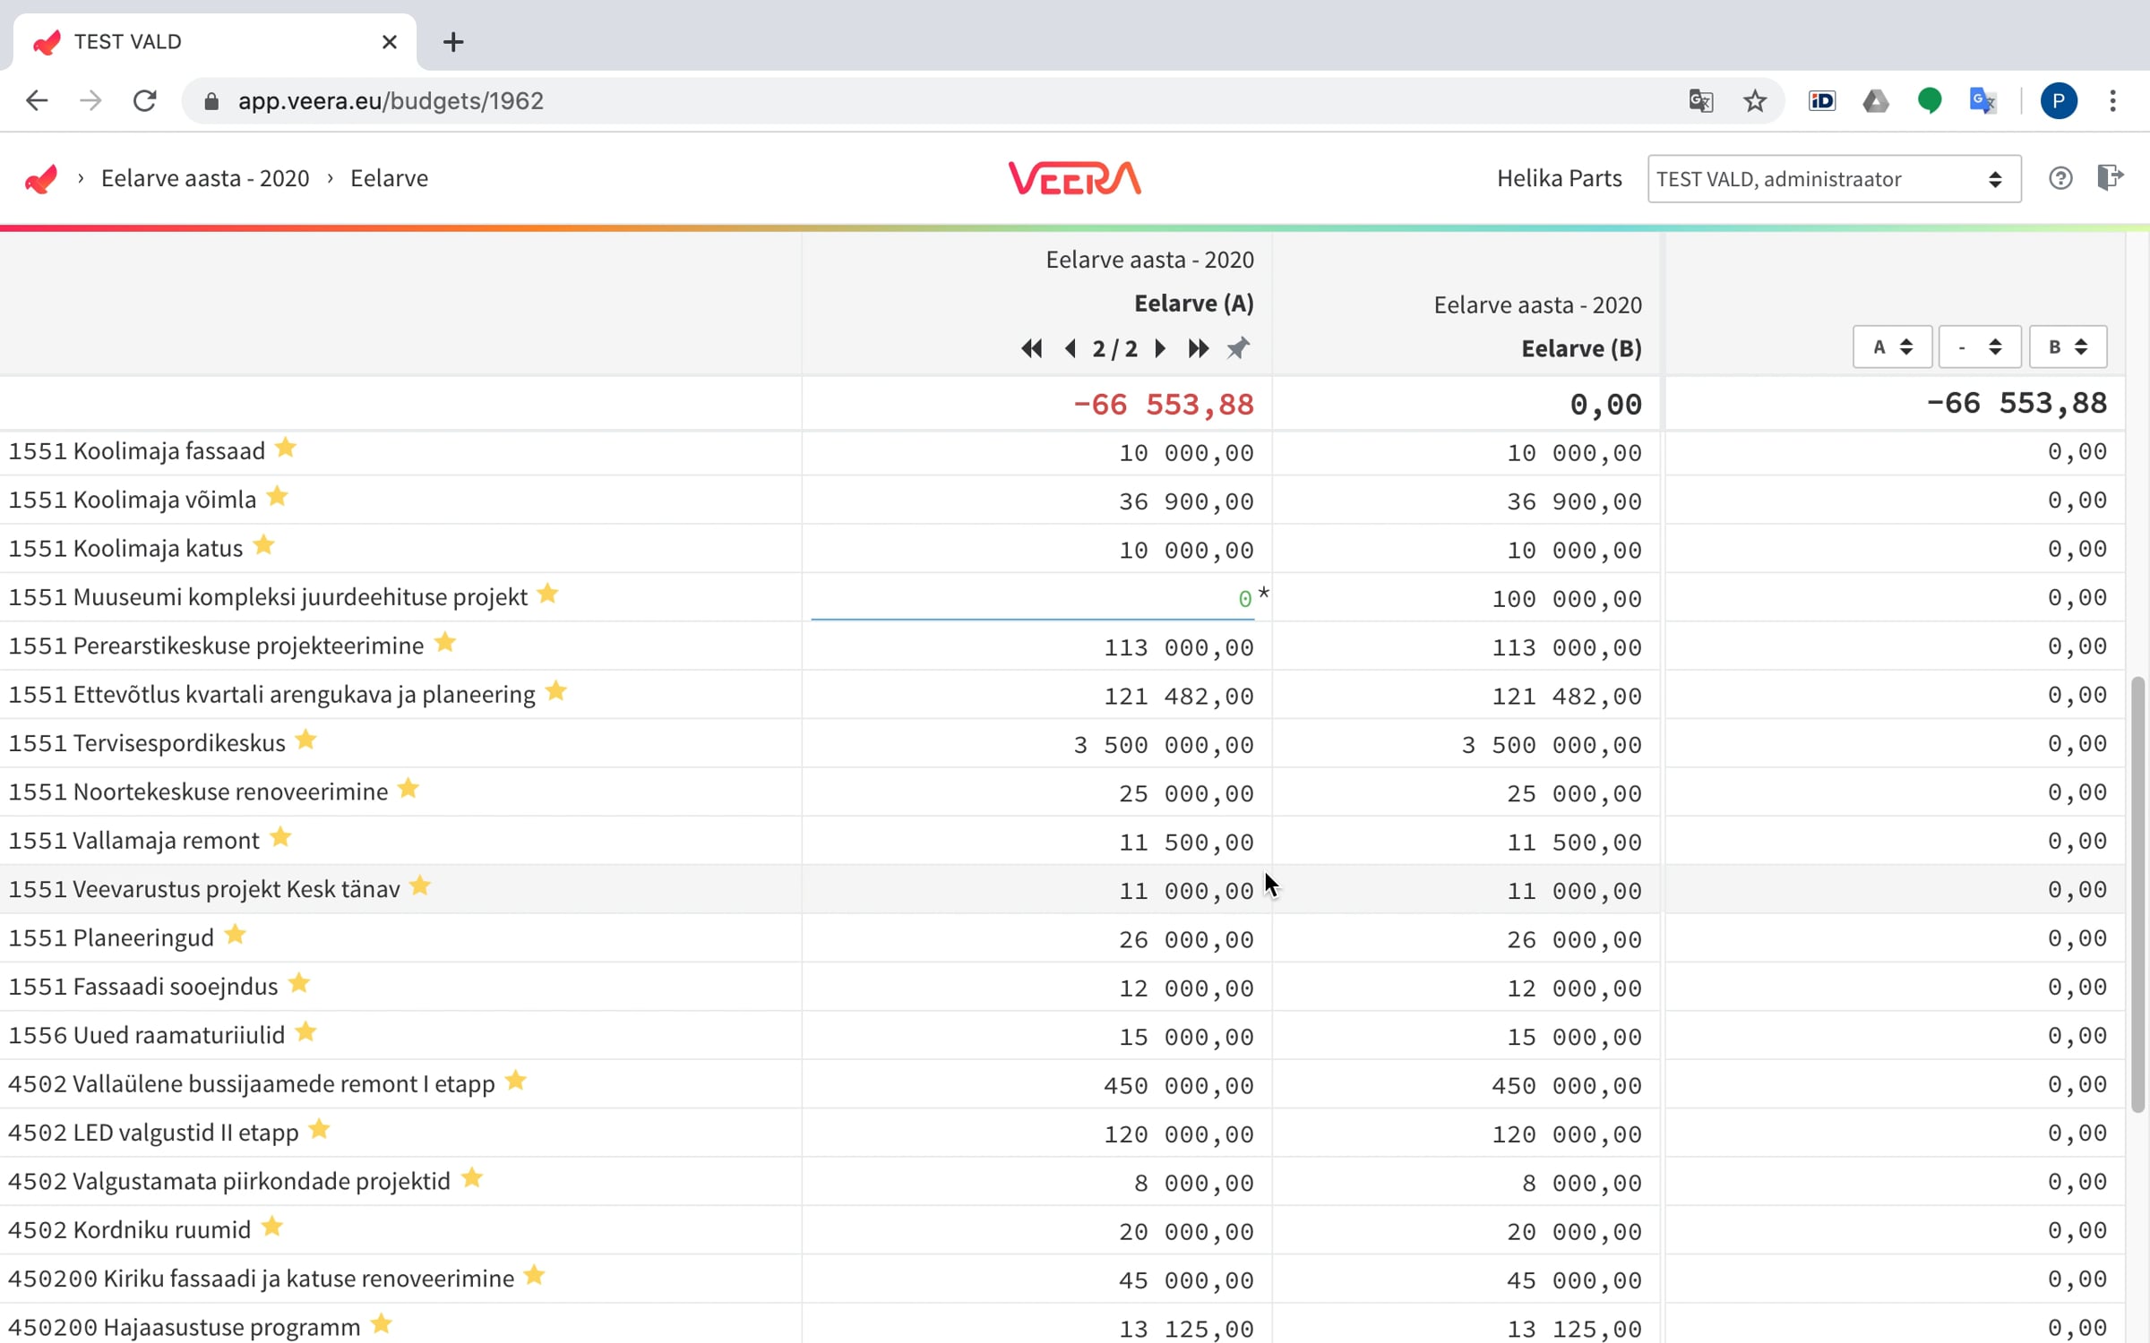Image resolution: width=2150 pixels, height=1343 pixels.
Task: Toggle star on Tervisespordikeskus row
Action: point(305,740)
